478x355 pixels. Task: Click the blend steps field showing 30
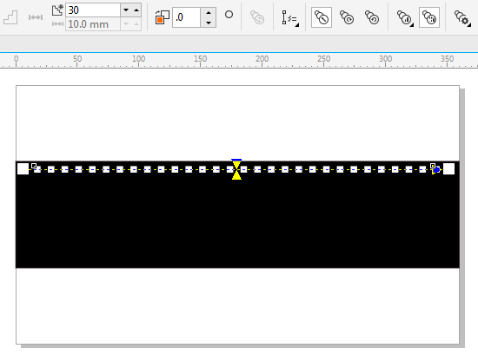(x=93, y=10)
